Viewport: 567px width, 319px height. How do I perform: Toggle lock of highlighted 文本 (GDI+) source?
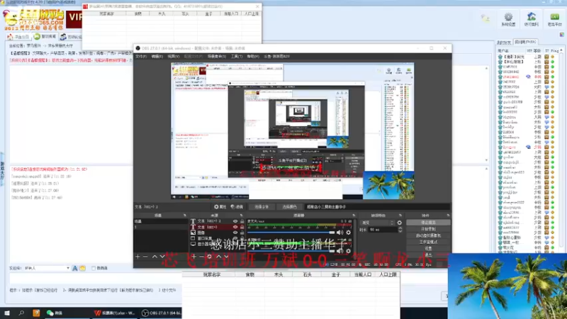[242, 227]
